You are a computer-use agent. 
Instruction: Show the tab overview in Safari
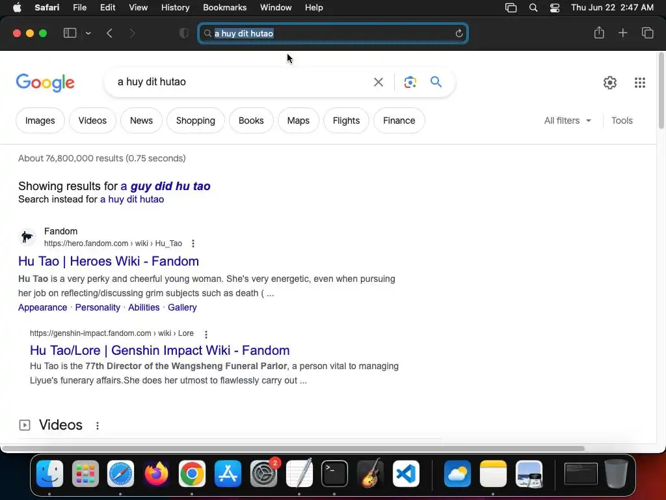tap(647, 33)
